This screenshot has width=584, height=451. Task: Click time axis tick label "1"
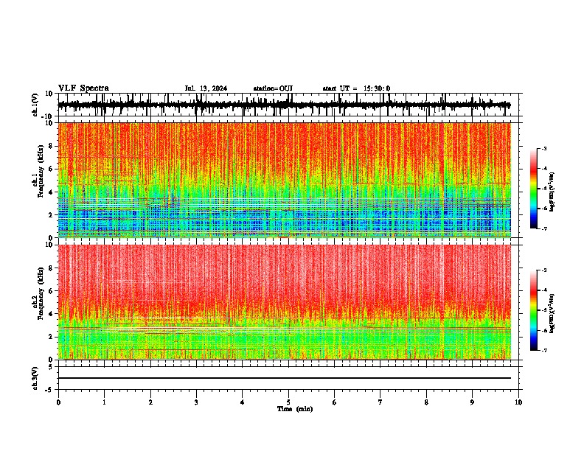pos(104,402)
